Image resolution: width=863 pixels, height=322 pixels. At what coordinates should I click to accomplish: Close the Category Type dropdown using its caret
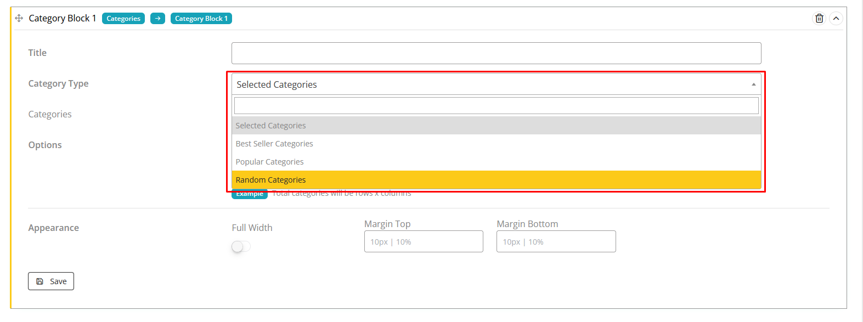[x=753, y=84]
